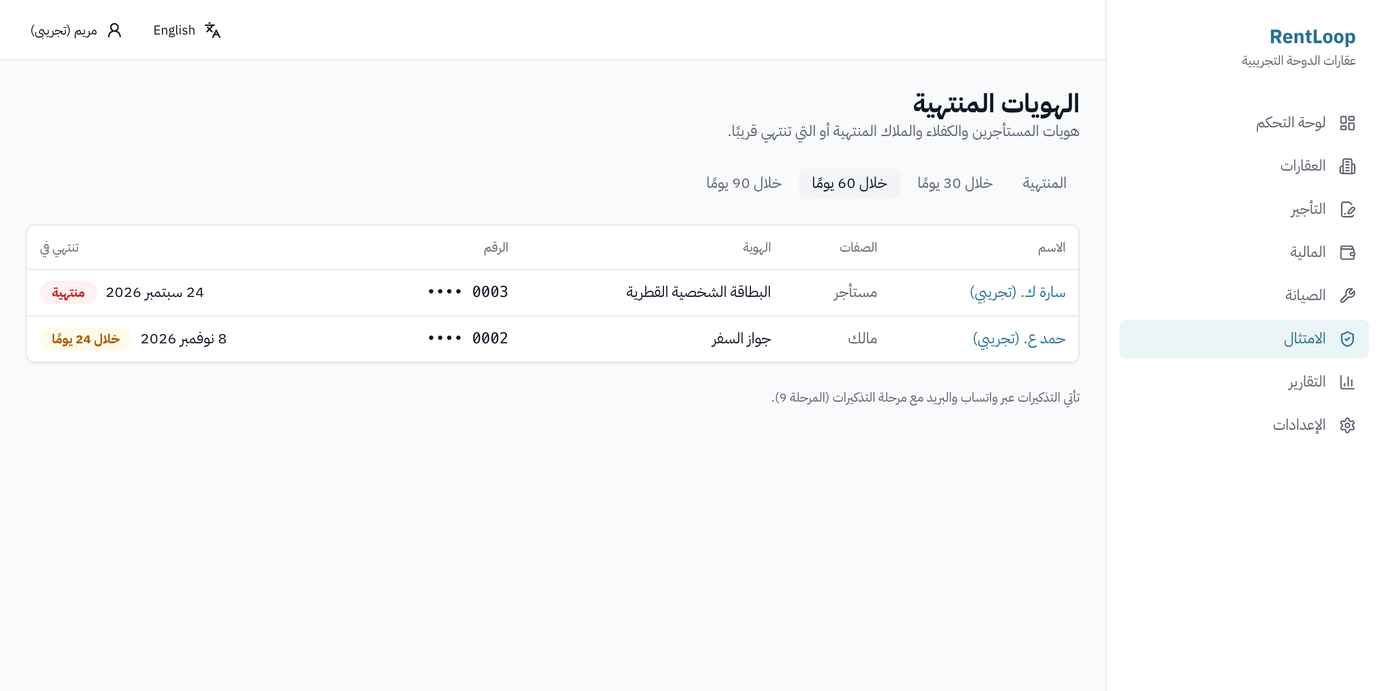Click the properties building icon
The height and width of the screenshot is (691, 1382).
pos(1347,166)
